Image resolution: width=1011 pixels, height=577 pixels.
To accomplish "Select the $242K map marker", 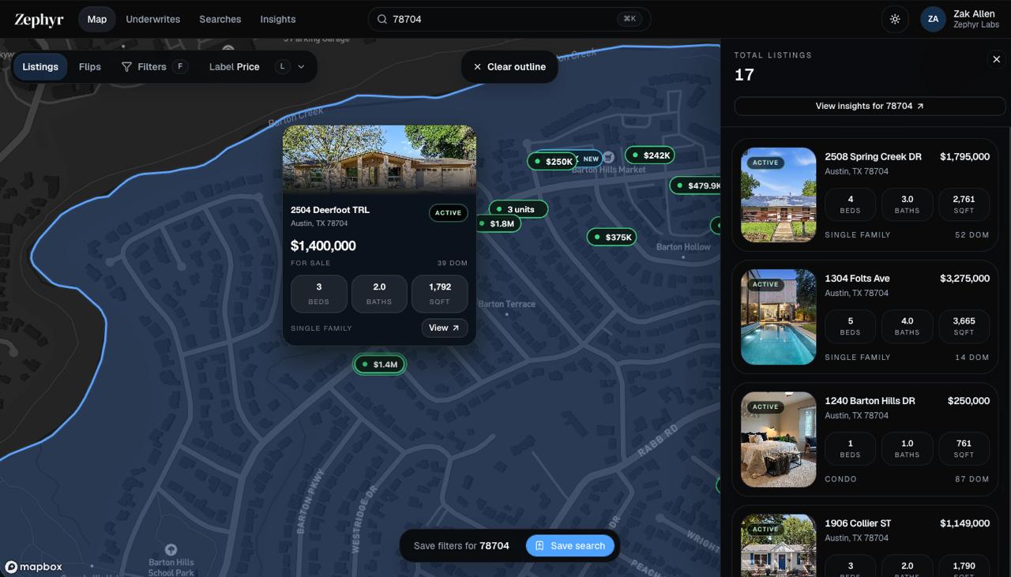I will tap(650, 155).
